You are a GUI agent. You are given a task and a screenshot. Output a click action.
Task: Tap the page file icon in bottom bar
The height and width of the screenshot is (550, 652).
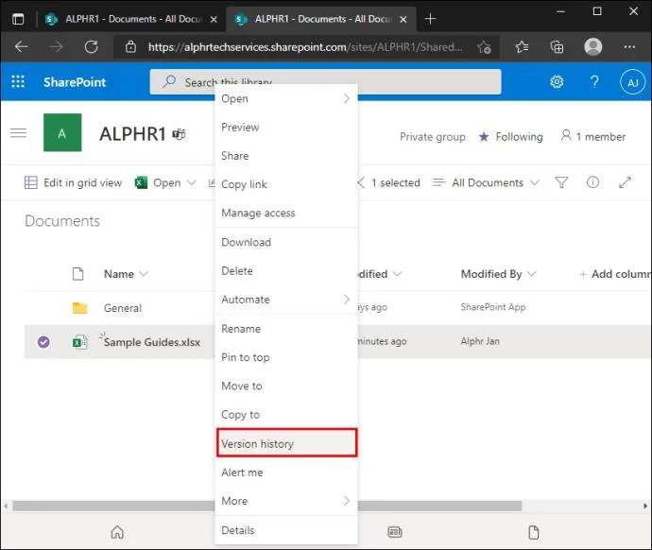[534, 532]
